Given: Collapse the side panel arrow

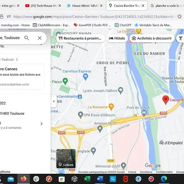Looking at the screenshot, I should (54, 101).
